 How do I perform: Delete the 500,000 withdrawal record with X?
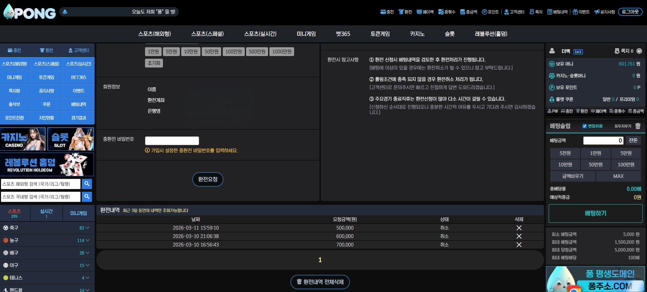coord(519,228)
